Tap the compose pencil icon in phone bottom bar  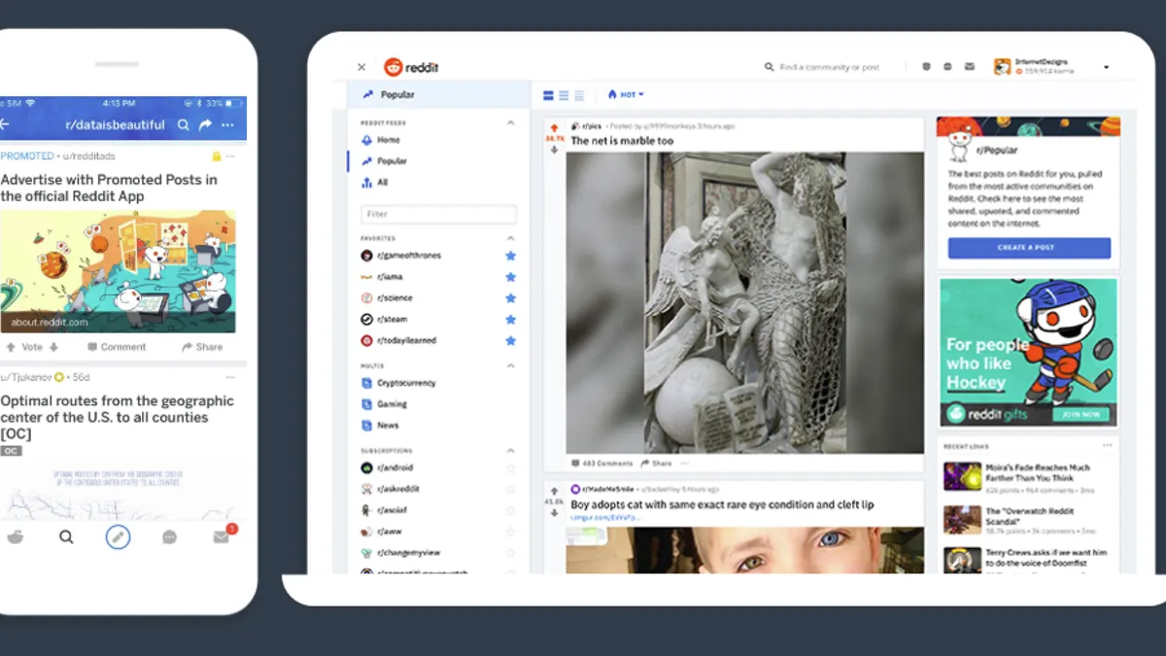118,536
